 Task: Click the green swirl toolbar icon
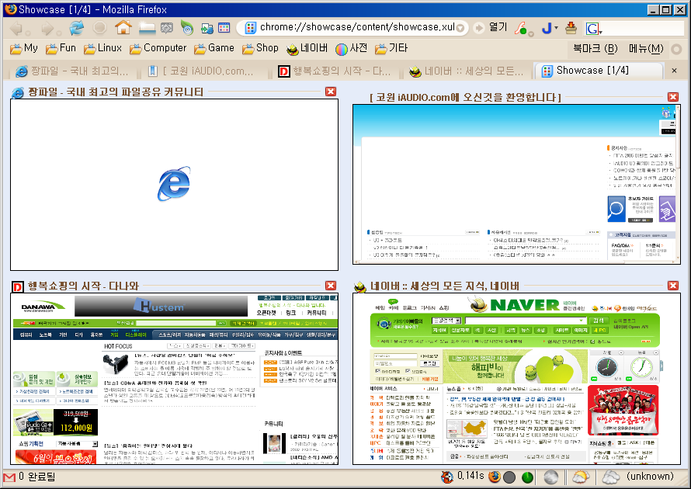click(187, 28)
